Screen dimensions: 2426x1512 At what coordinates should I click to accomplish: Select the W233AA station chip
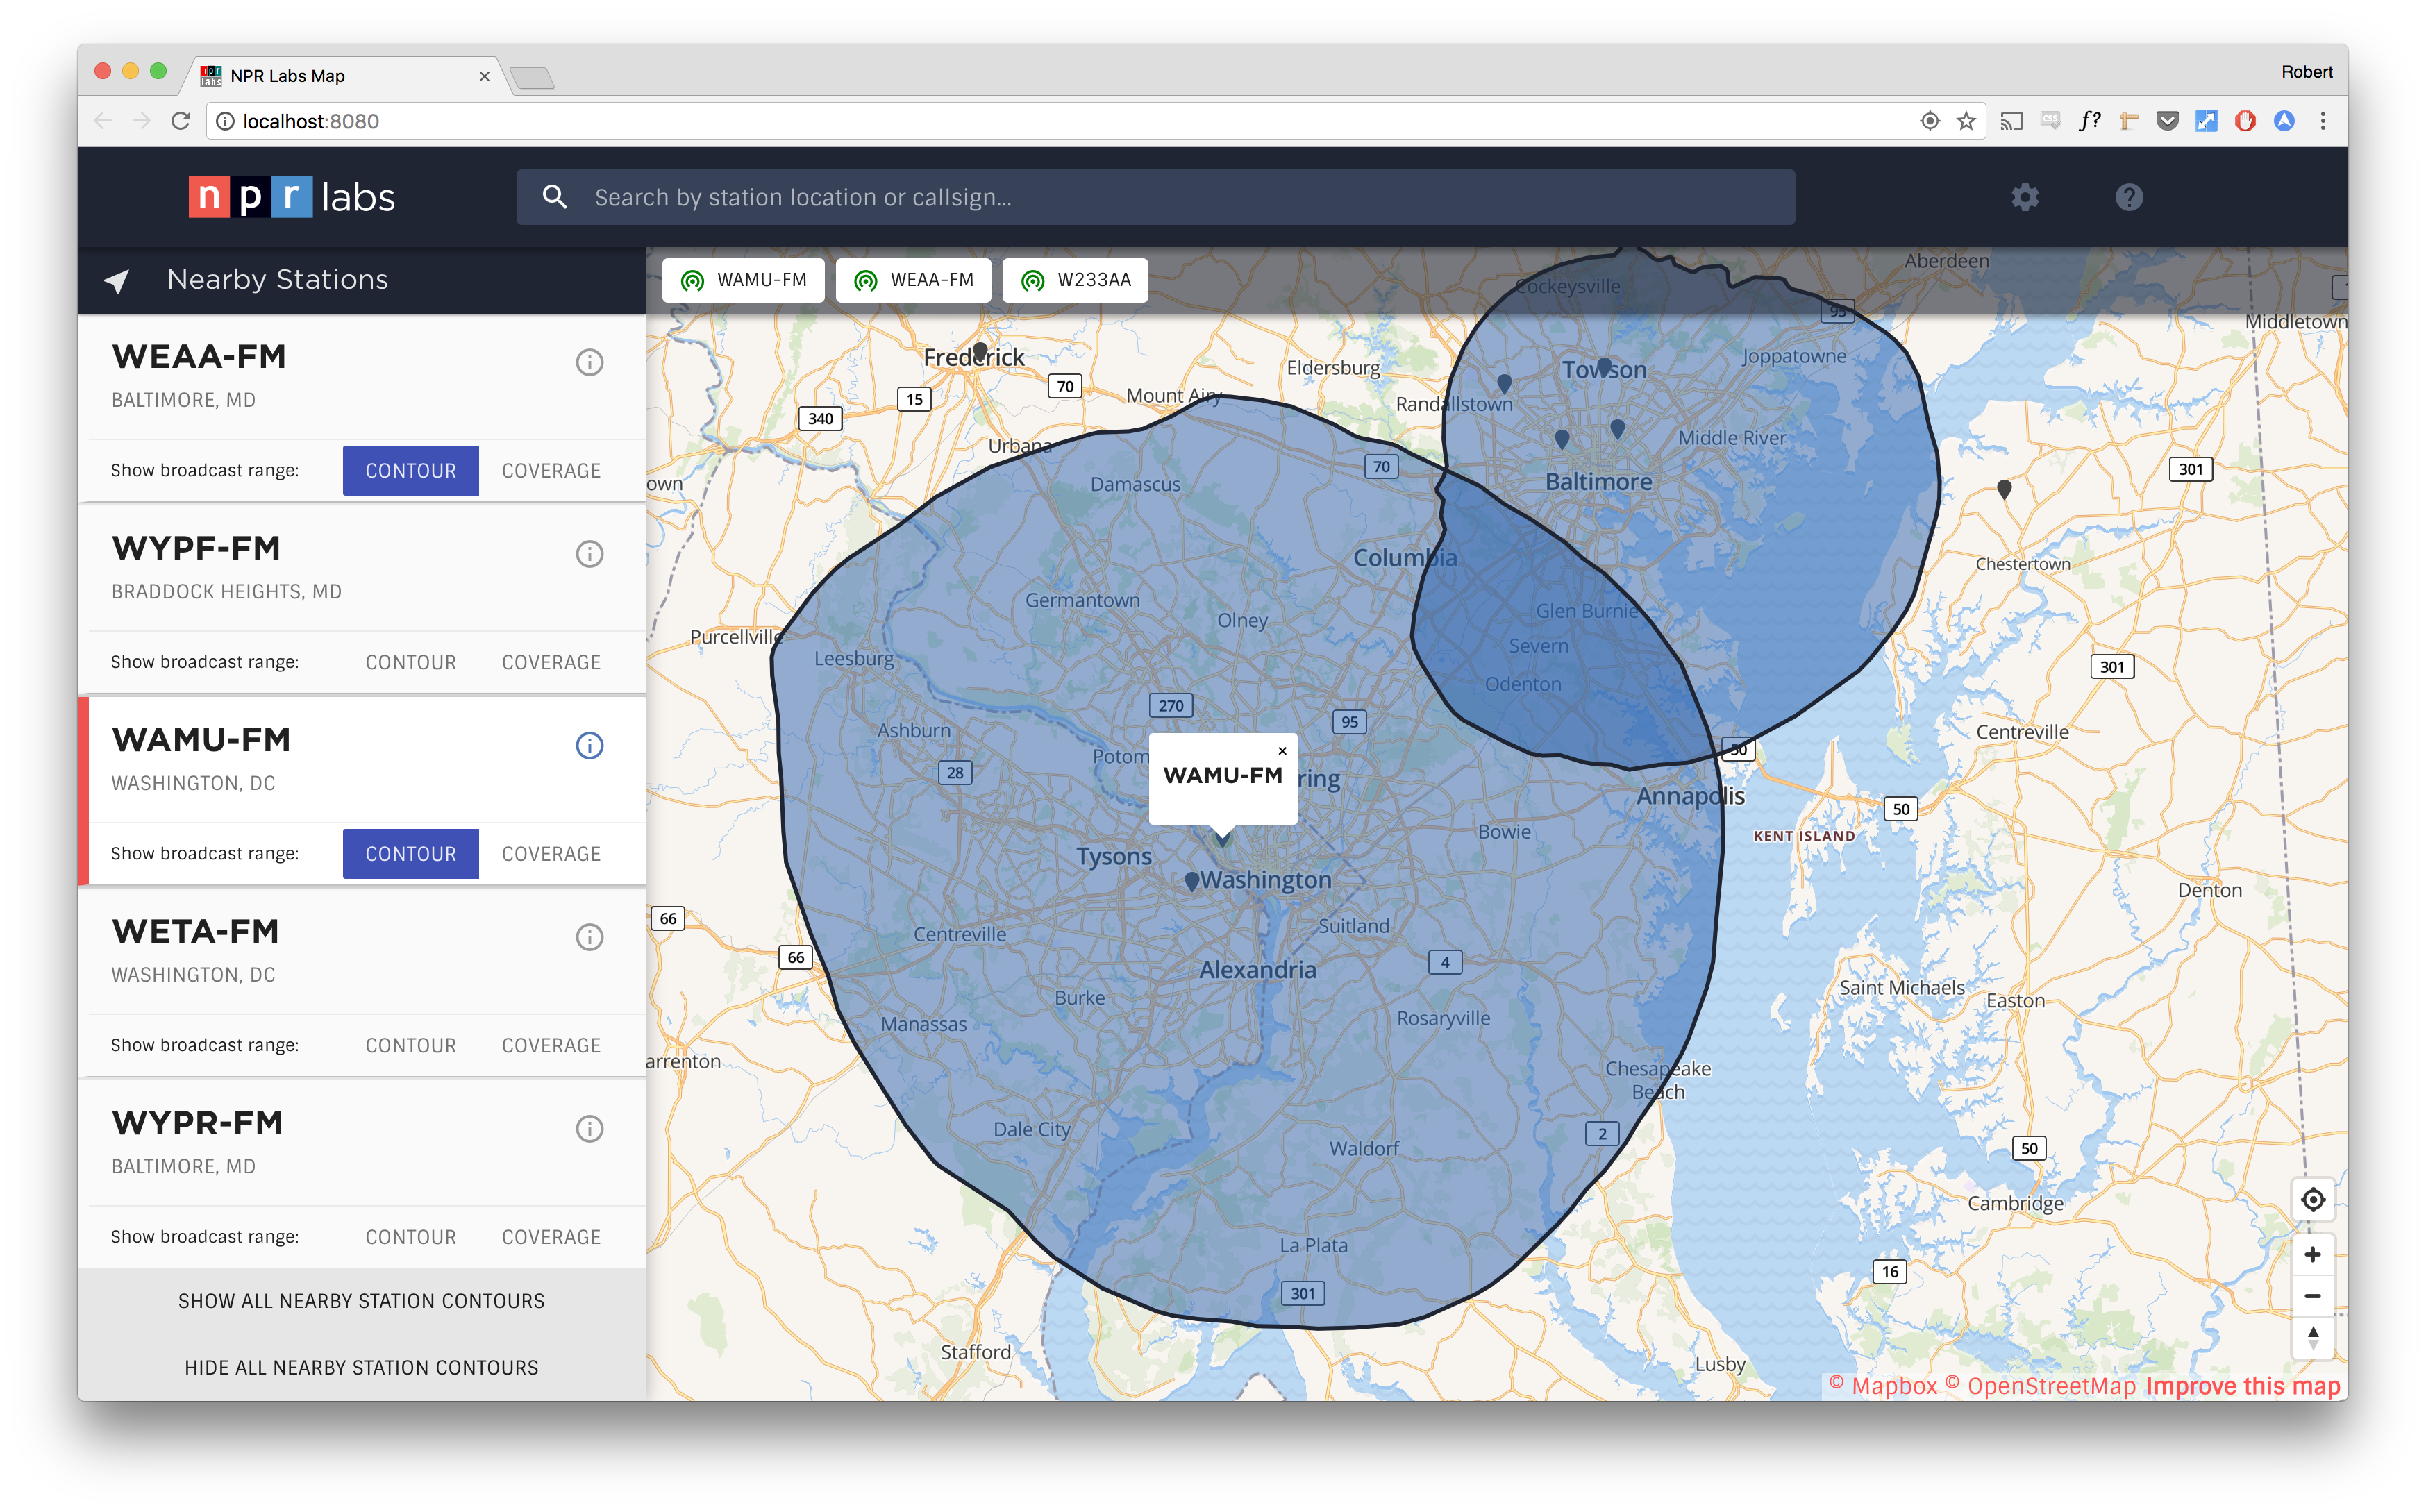pyautogui.click(x=1075, y=280)
